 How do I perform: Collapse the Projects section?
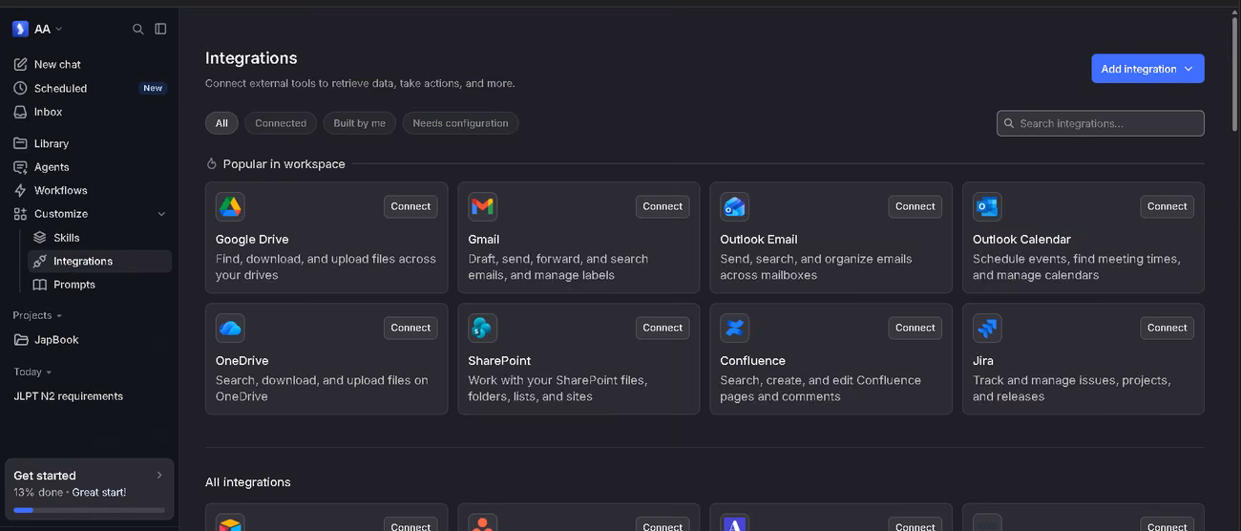click(37, 315)
